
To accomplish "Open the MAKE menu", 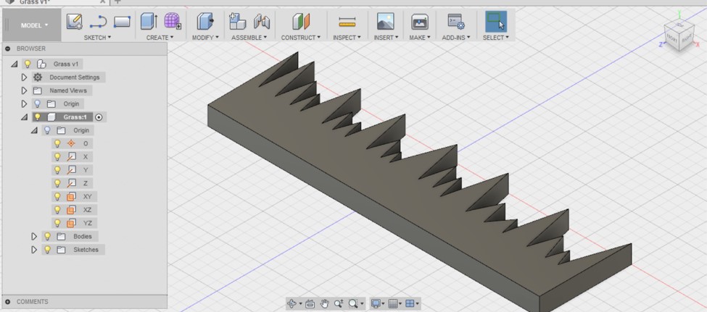I will pos(420,38).
